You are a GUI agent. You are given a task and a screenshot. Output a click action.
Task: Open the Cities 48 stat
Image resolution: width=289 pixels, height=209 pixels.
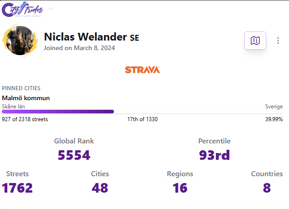pyautogui.click(x=100, y=182)
